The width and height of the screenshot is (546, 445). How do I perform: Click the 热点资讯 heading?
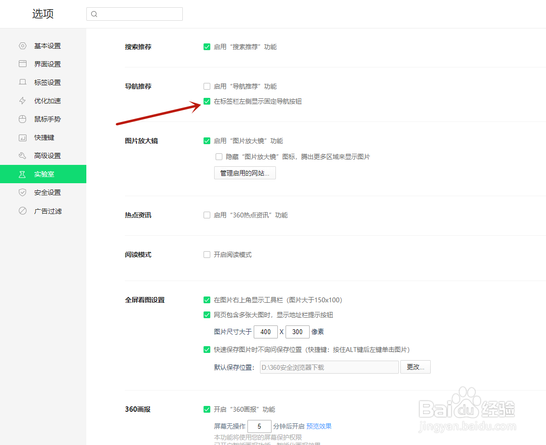(x=138, y=215)
